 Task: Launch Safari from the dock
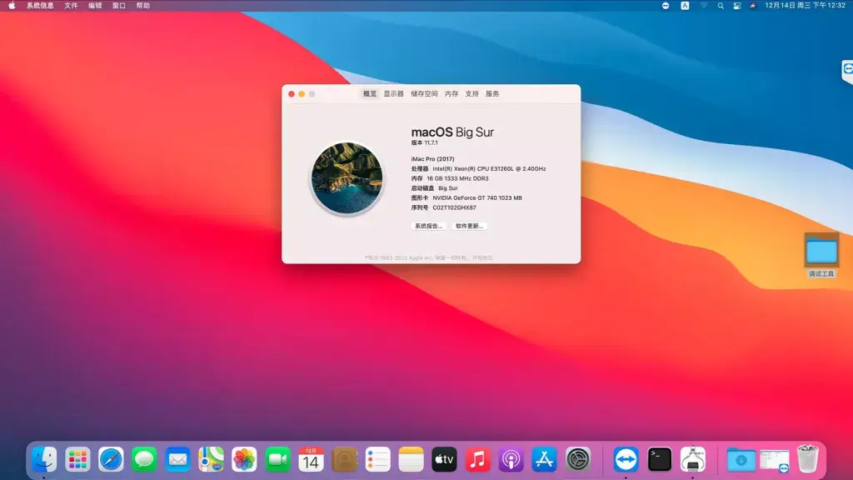point(111,460)
